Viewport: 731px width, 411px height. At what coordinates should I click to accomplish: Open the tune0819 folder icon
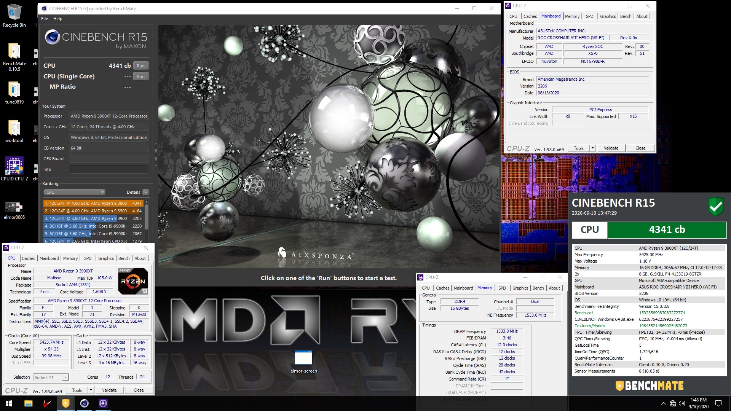[x=14, y=92]
